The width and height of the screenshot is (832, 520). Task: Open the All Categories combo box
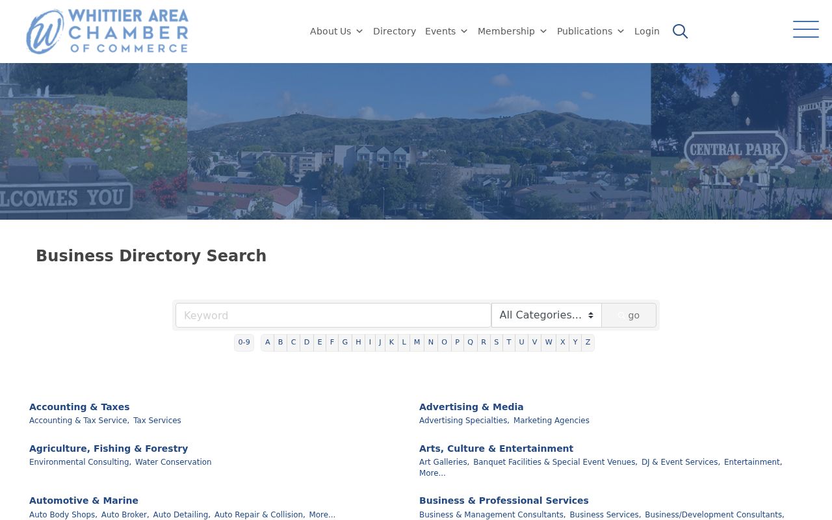pyautogui.click(x=547, y=315)
